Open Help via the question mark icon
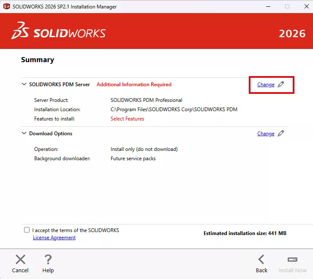 click(48, 260)
